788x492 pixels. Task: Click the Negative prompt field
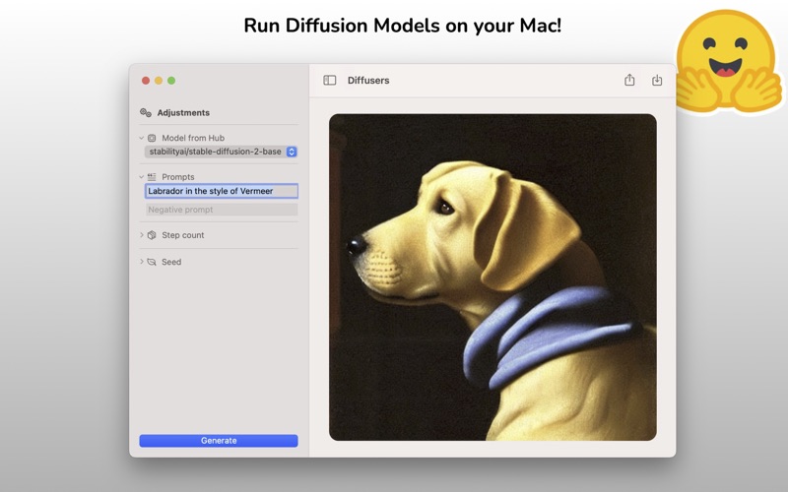point(222,210)
